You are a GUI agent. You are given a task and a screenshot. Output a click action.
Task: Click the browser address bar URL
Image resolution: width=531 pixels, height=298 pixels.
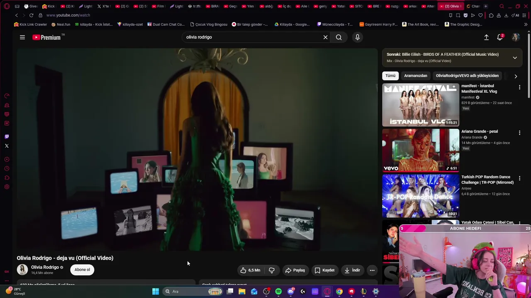click(68, 15)
